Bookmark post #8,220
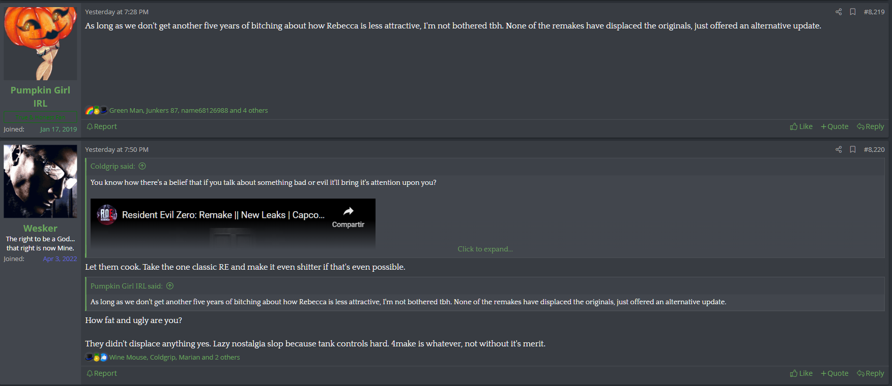 853,149
